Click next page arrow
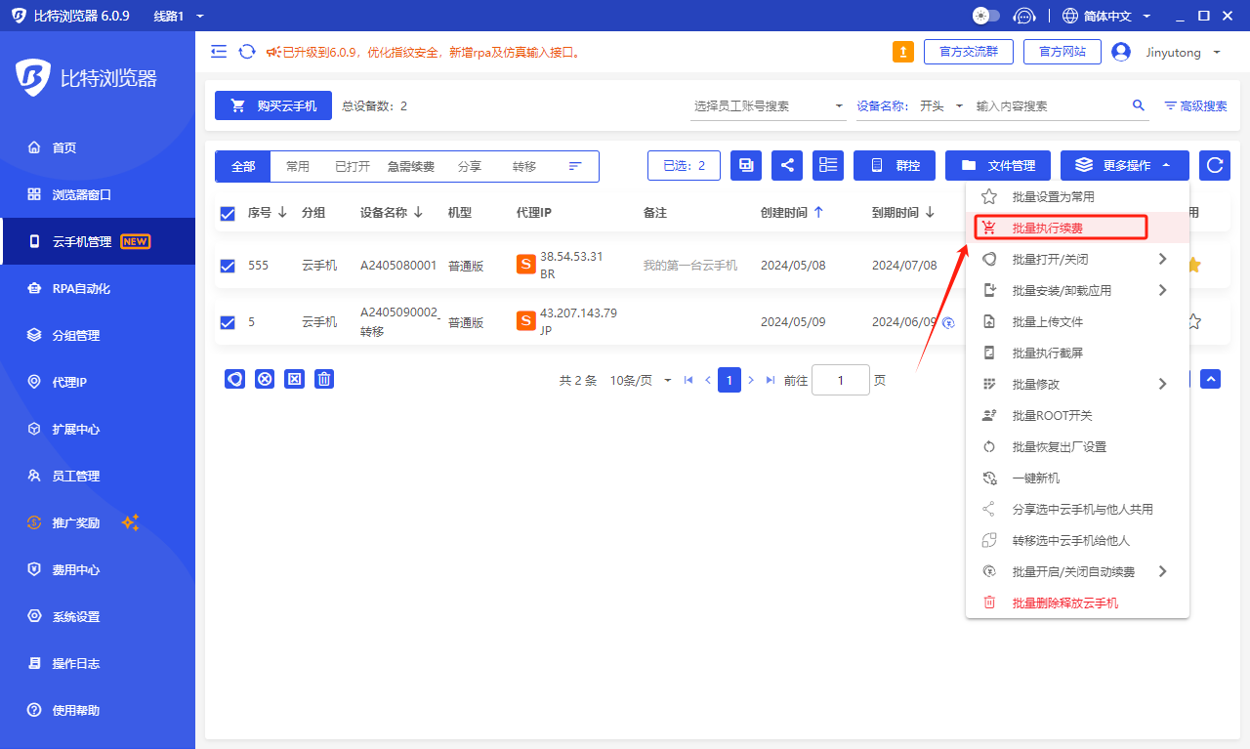The image size is (1250, 749). pos(751,380)
